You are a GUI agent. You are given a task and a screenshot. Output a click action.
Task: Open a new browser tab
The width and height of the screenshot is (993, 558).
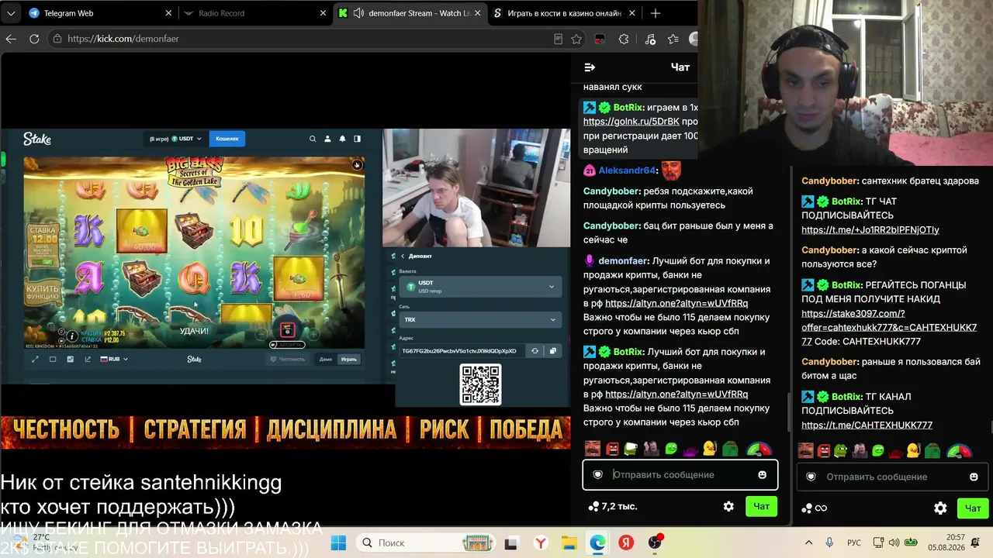tap(656, 13)
